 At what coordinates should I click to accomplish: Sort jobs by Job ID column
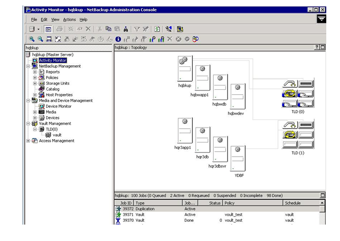click(x=124, y=203)
